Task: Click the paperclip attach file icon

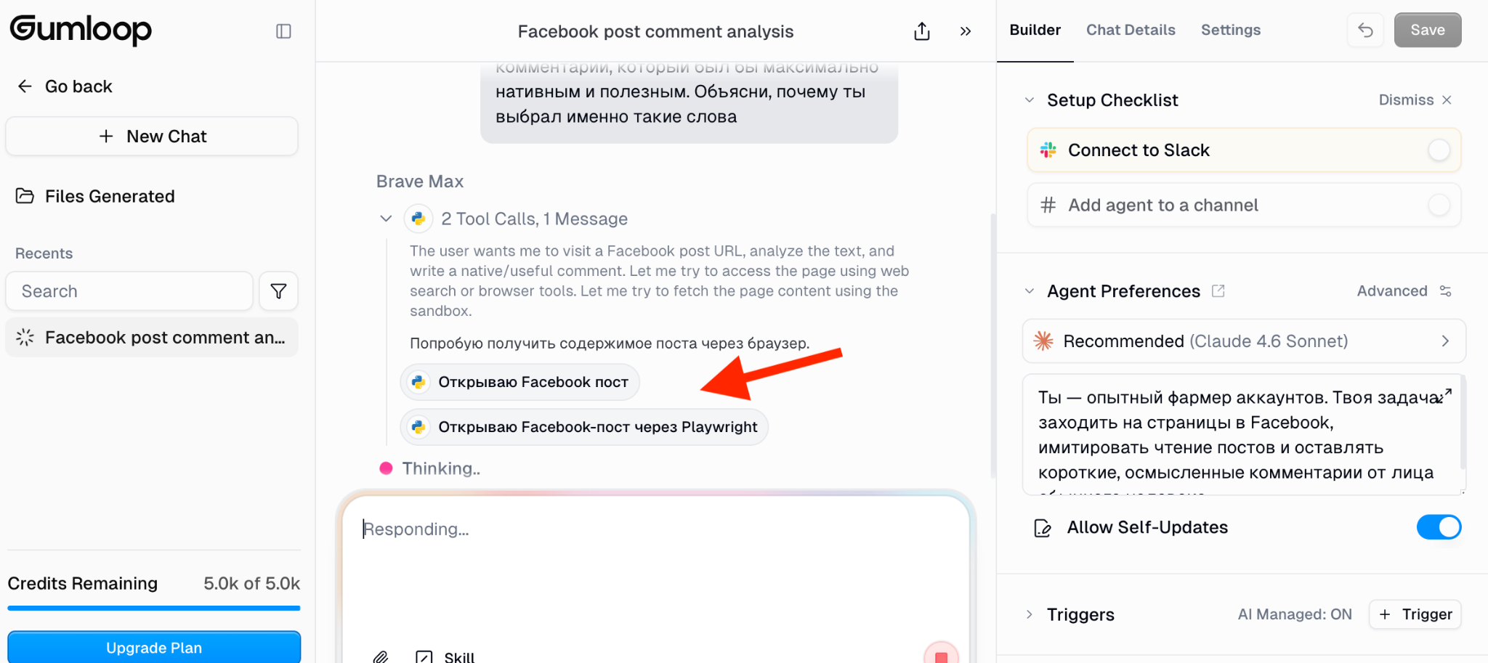Action: click(381, 656)
